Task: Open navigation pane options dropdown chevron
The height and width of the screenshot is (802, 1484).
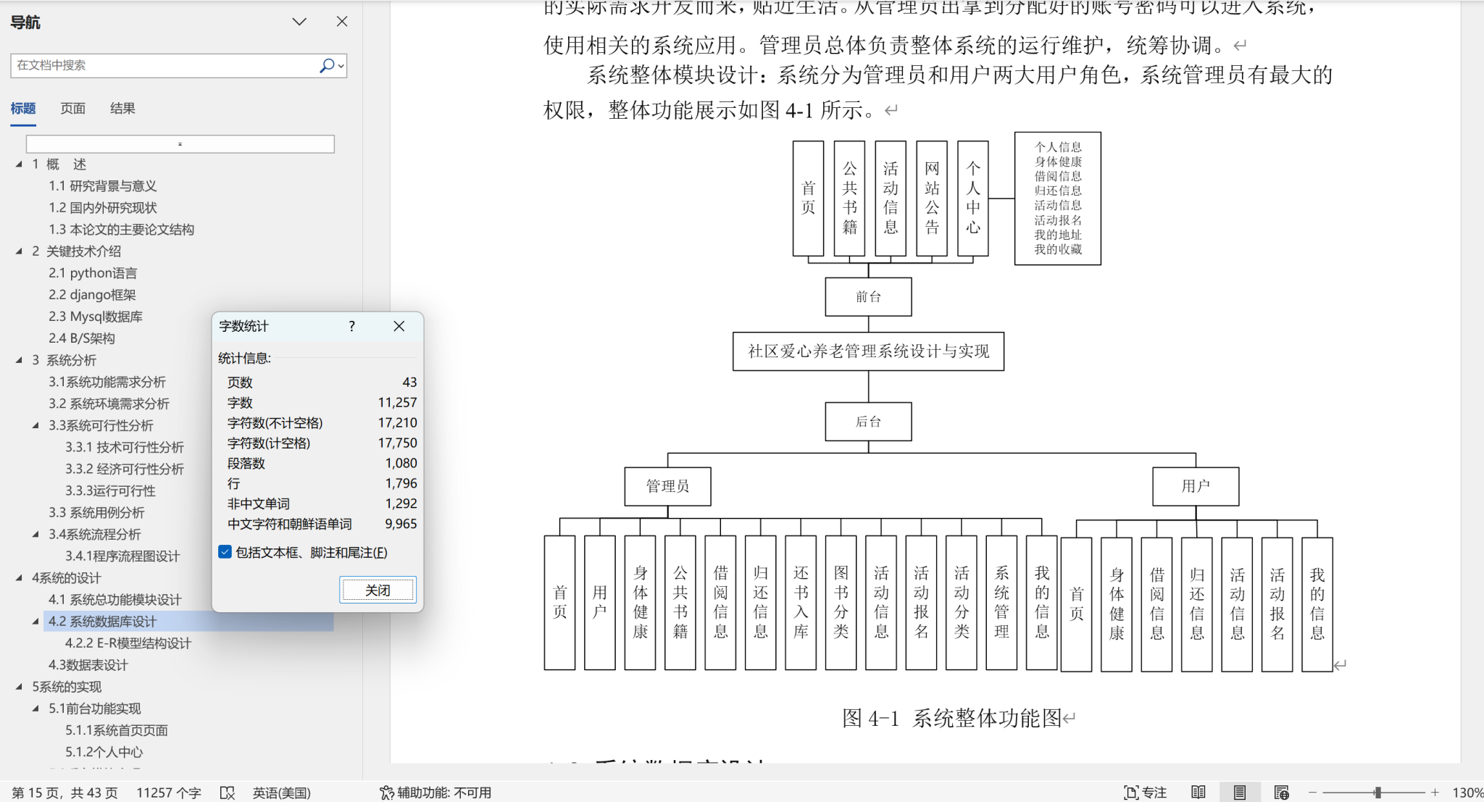Action: (x=299, y=22)
